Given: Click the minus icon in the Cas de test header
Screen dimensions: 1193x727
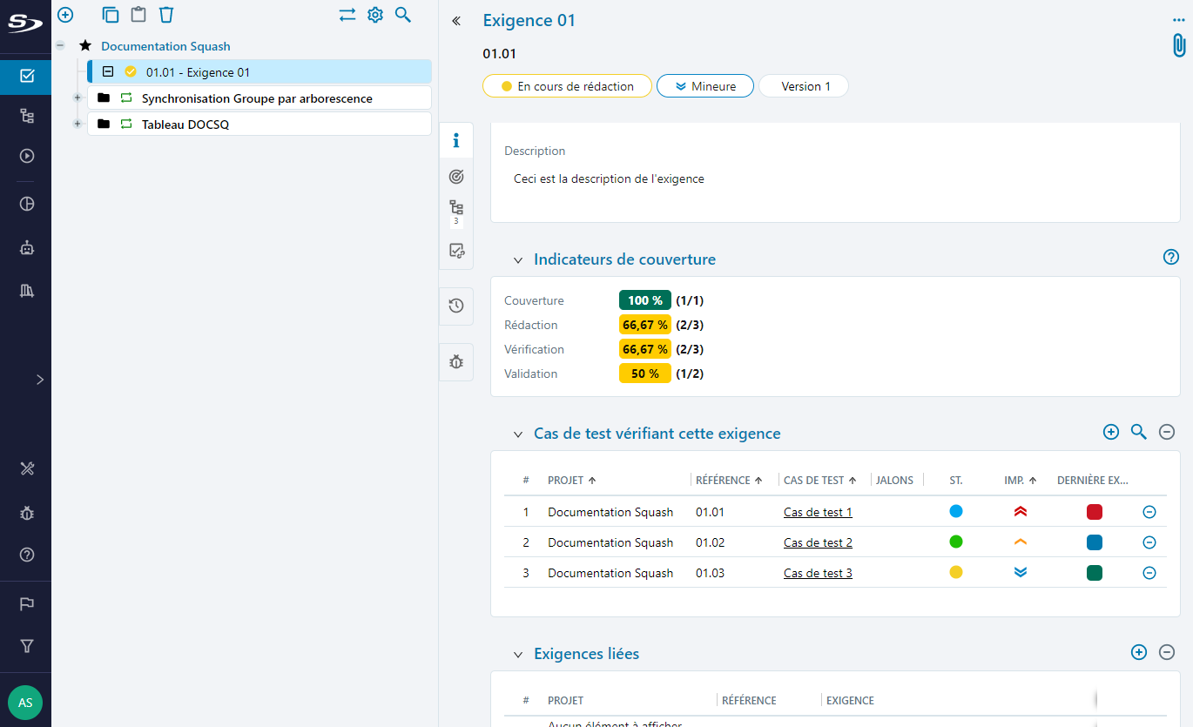Looking at the screenshot, I should (1167, 431).
